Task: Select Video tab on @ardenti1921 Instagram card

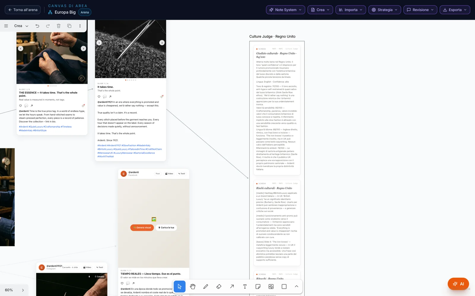Action: coord(87,267)
